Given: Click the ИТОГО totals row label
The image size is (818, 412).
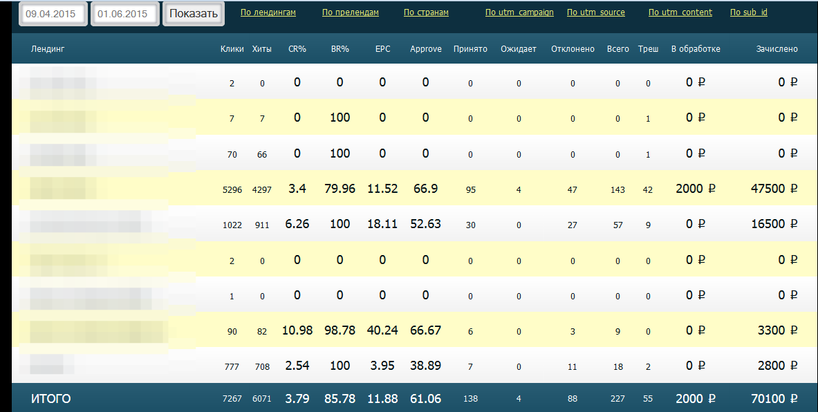Looking at the screenshot, I should tap(50, 399).
